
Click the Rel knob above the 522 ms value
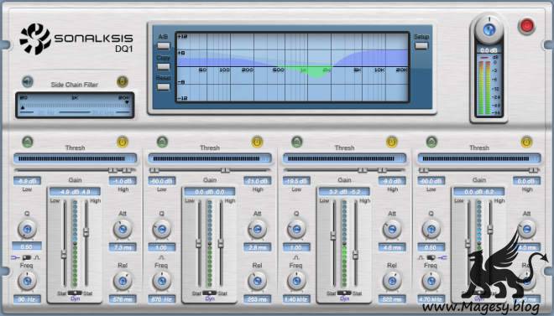[x=392, y=281]
